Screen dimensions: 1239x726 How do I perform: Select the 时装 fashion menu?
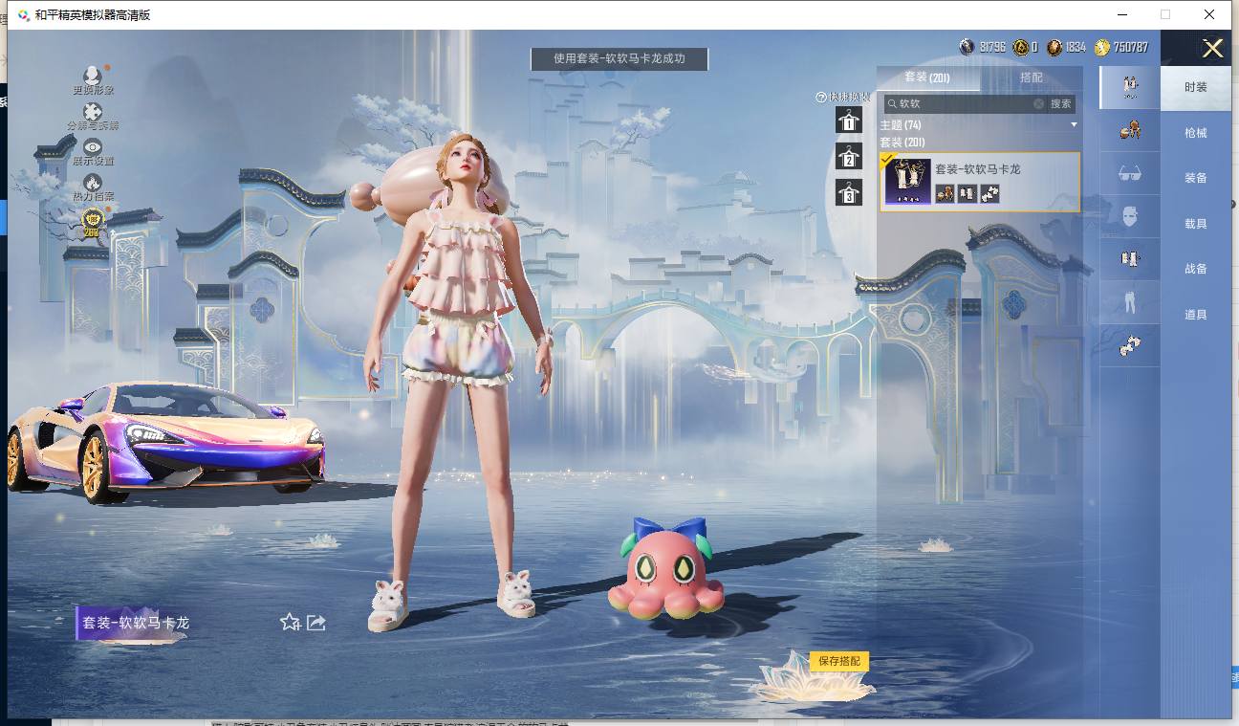tap(1196, 87)
